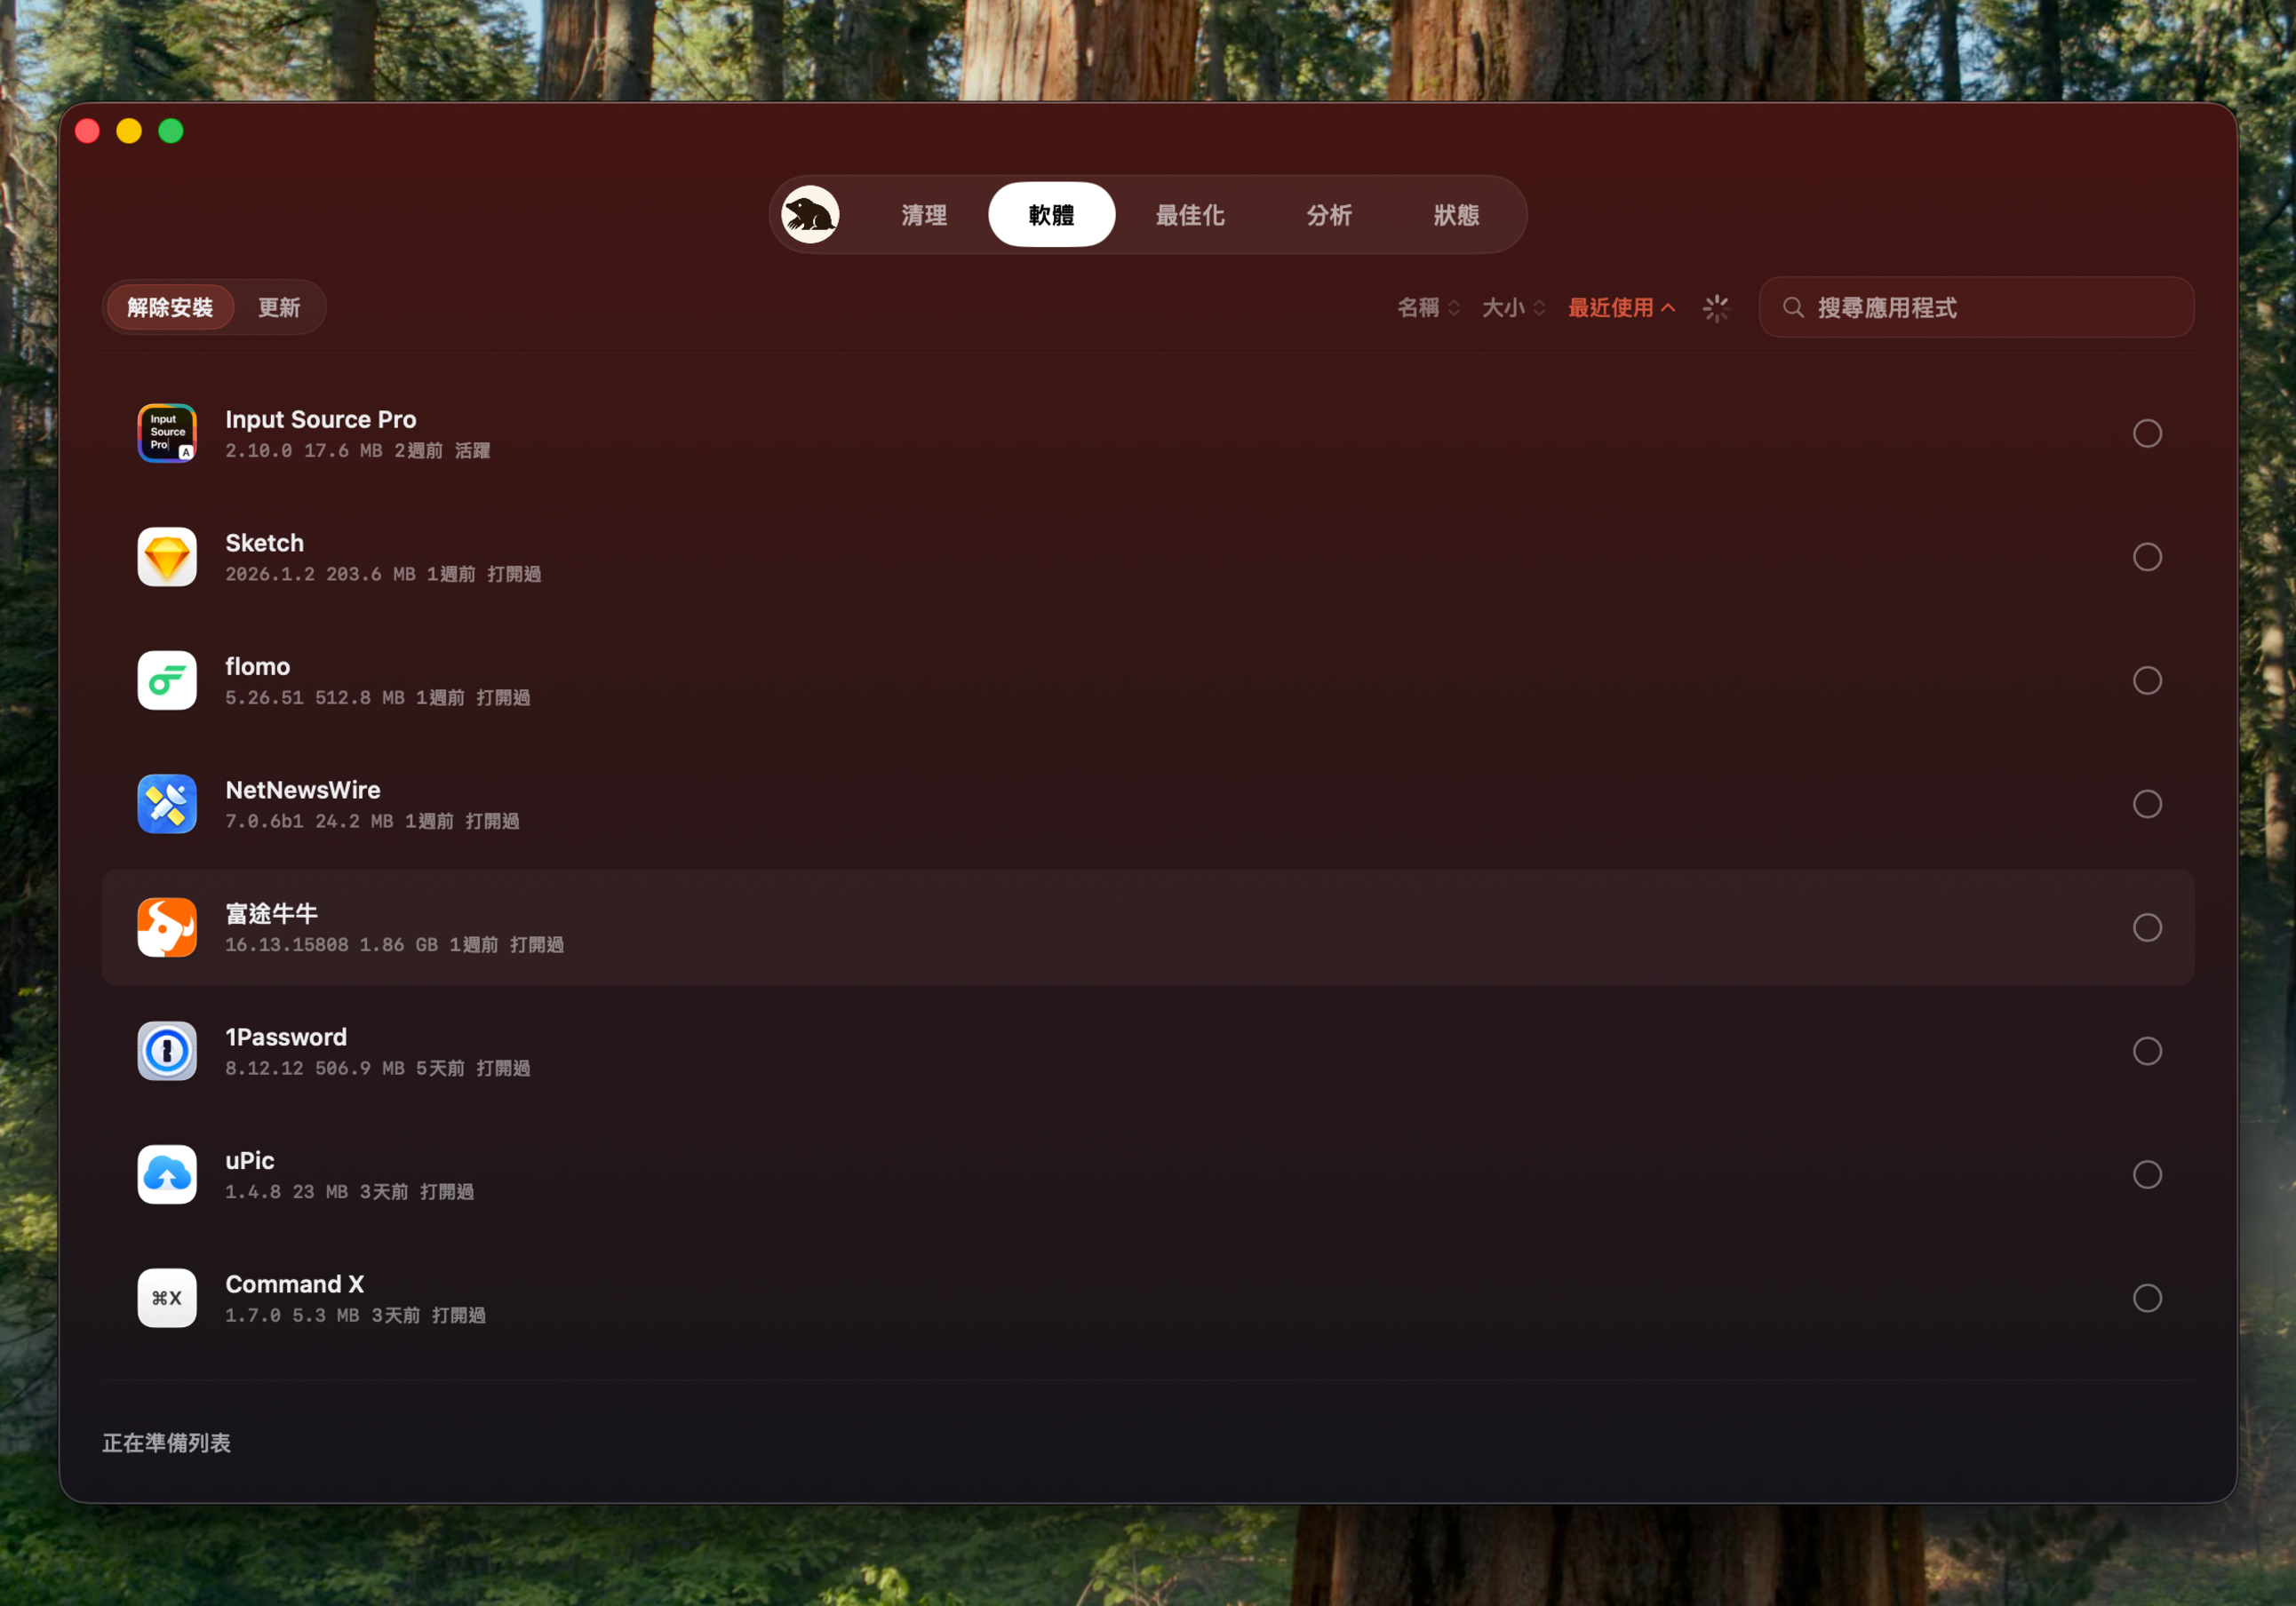Switch to the 清理 tab
This screenshot has width=2296, height=1606.
click(x=924, y=215)
